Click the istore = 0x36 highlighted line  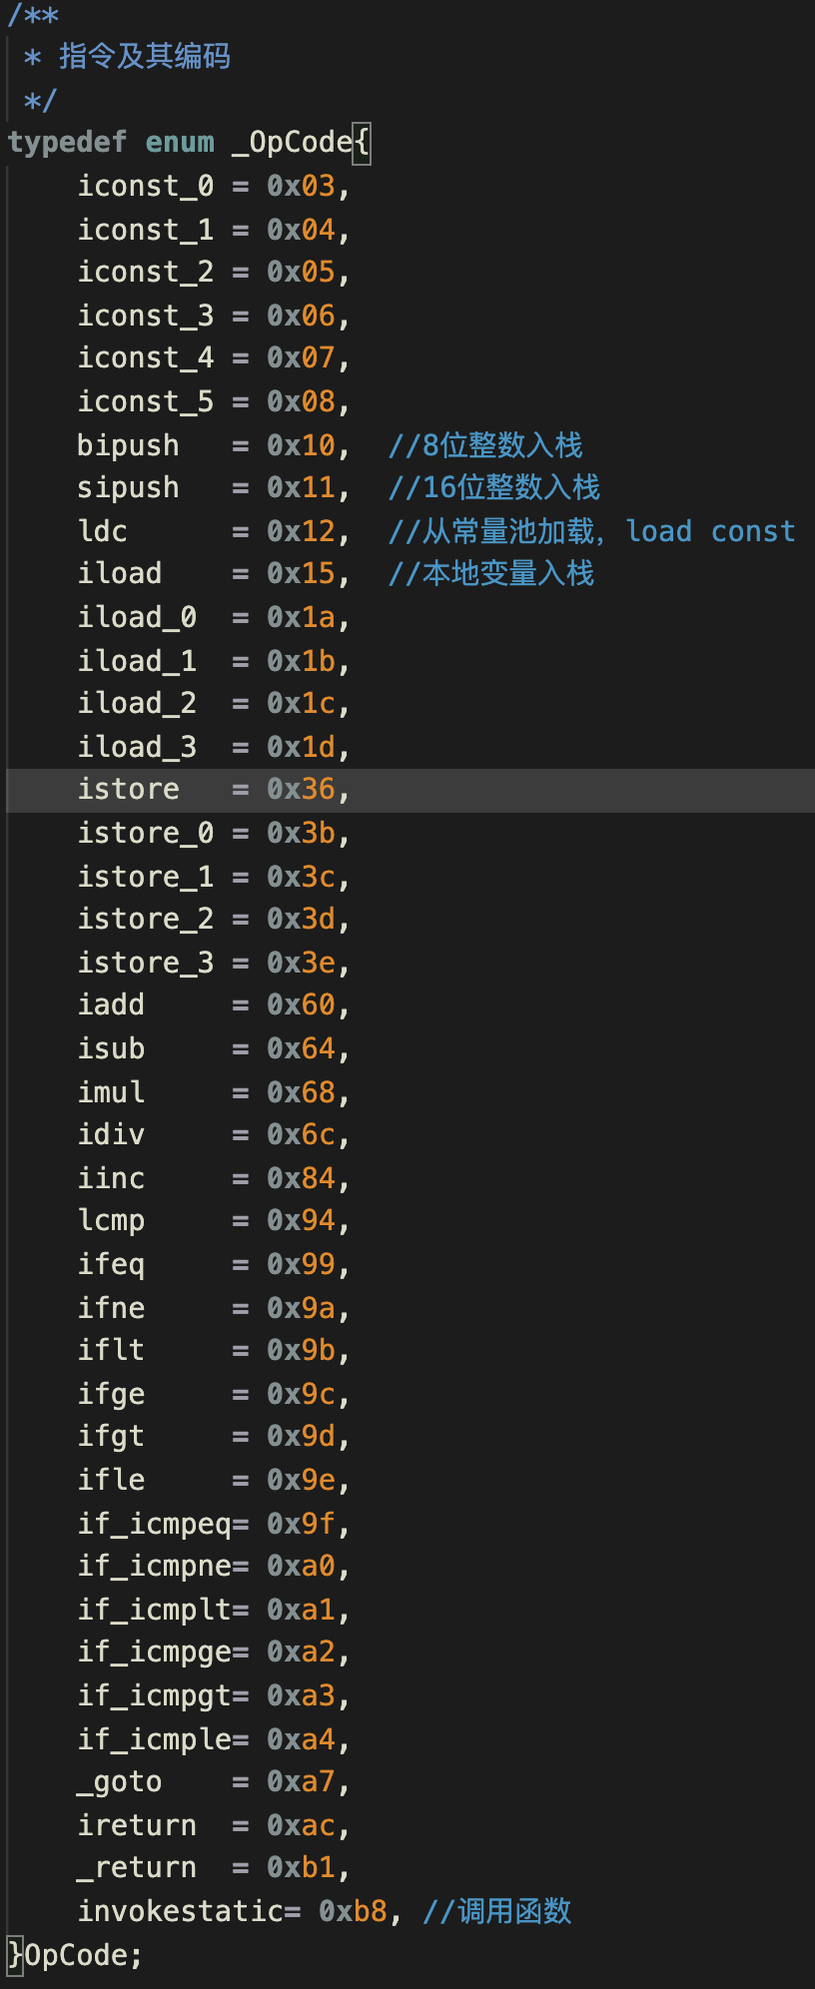tap(410, 790)
